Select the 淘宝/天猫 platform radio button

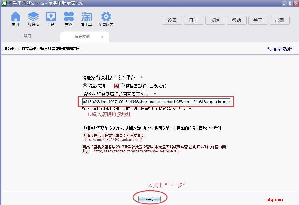[x=85, y=86]
